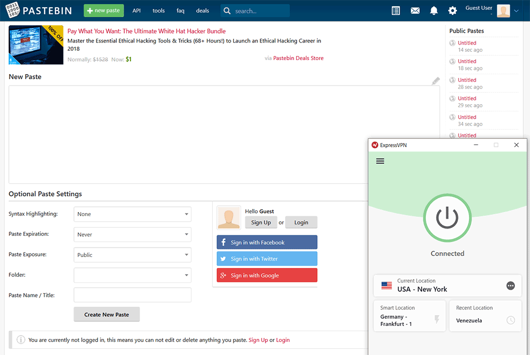
Task: Click the clock Recent Location icon
Action: tap(510, 320)
